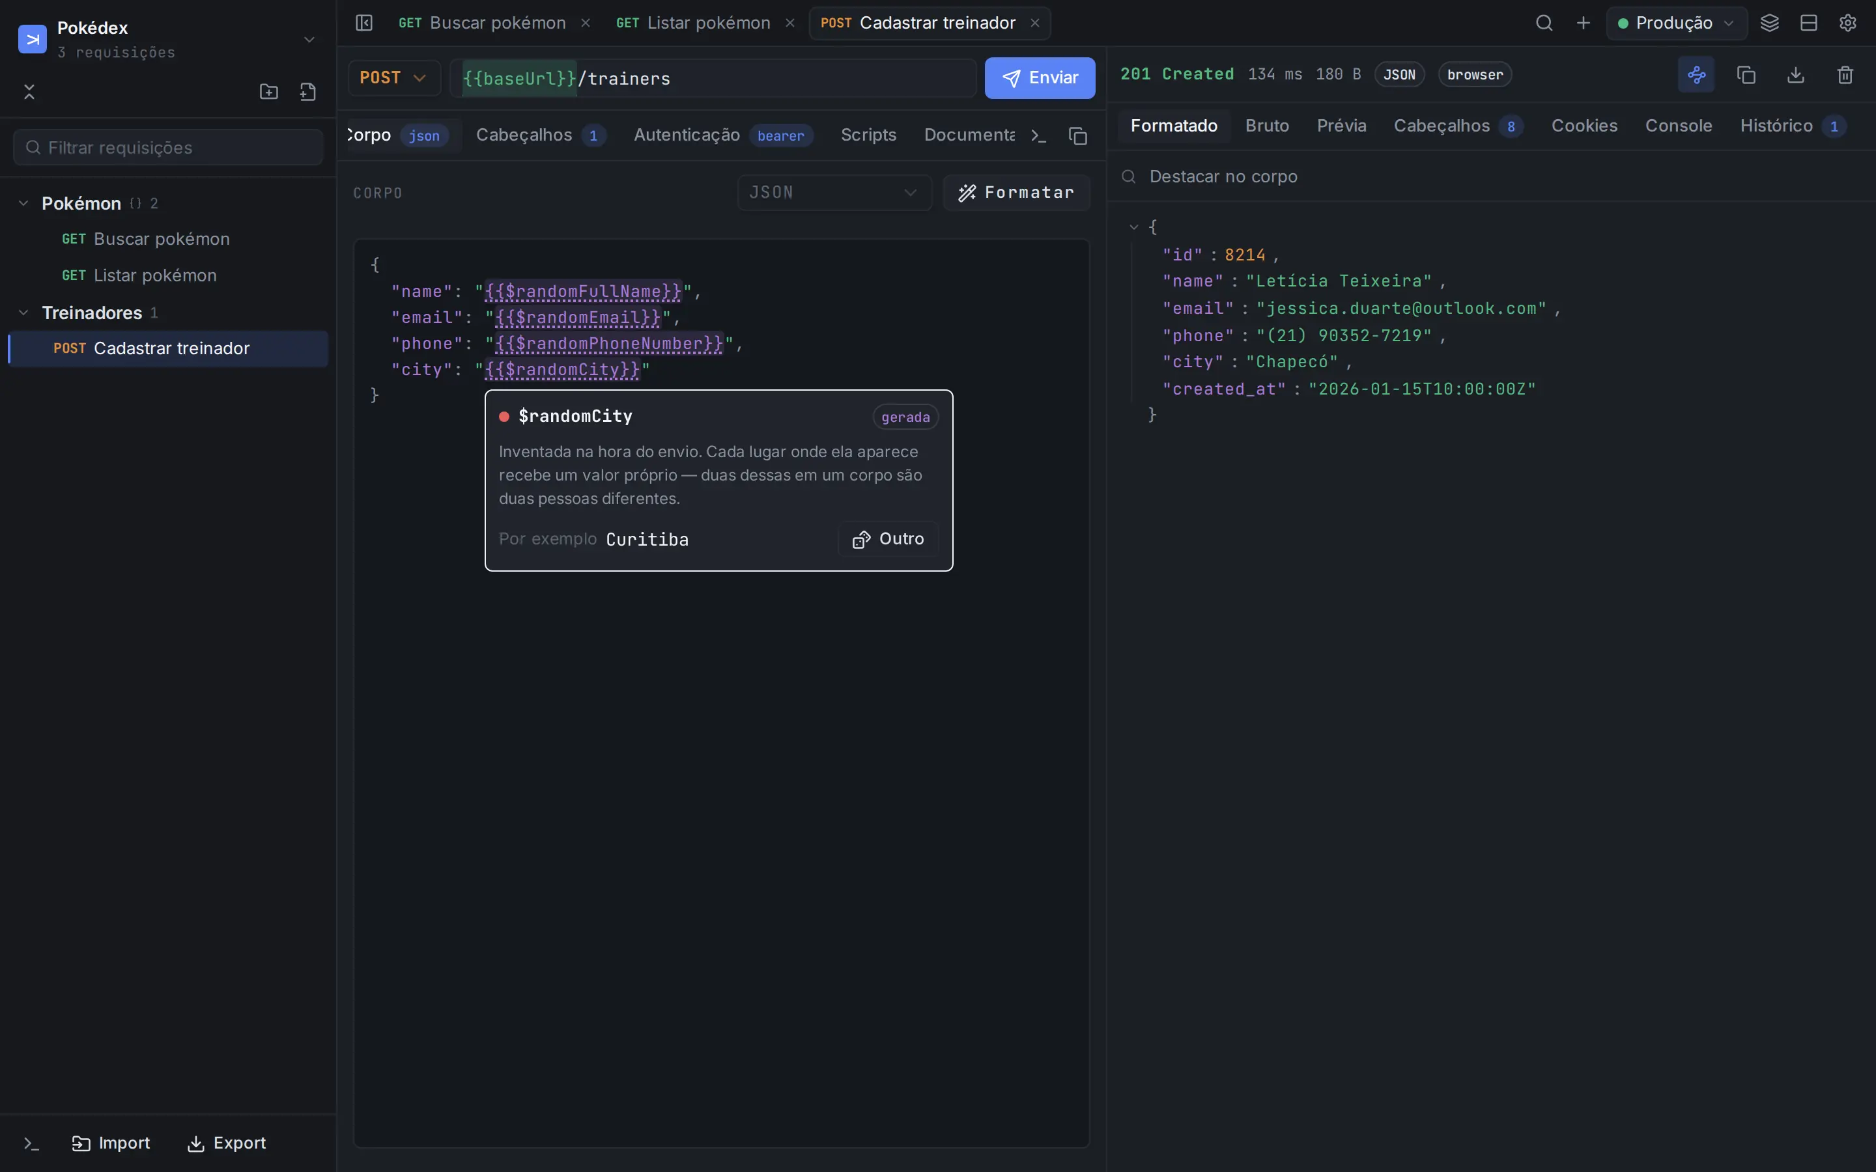1876x1172 pixels.
Task: Open the Documentação tab
Action: pyautogui.click(x=969, y=135)
